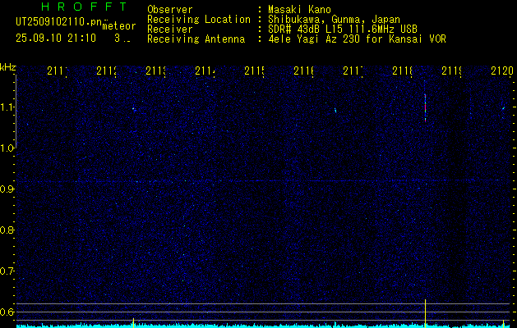The image size is (517, 328).
Task: Click the 0.8 kHz axis label
Action: click(x=7, y=230)
